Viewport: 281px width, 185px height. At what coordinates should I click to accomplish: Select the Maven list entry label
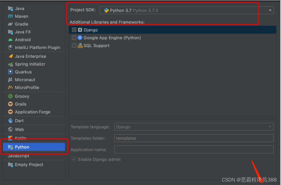pos(22,16)
